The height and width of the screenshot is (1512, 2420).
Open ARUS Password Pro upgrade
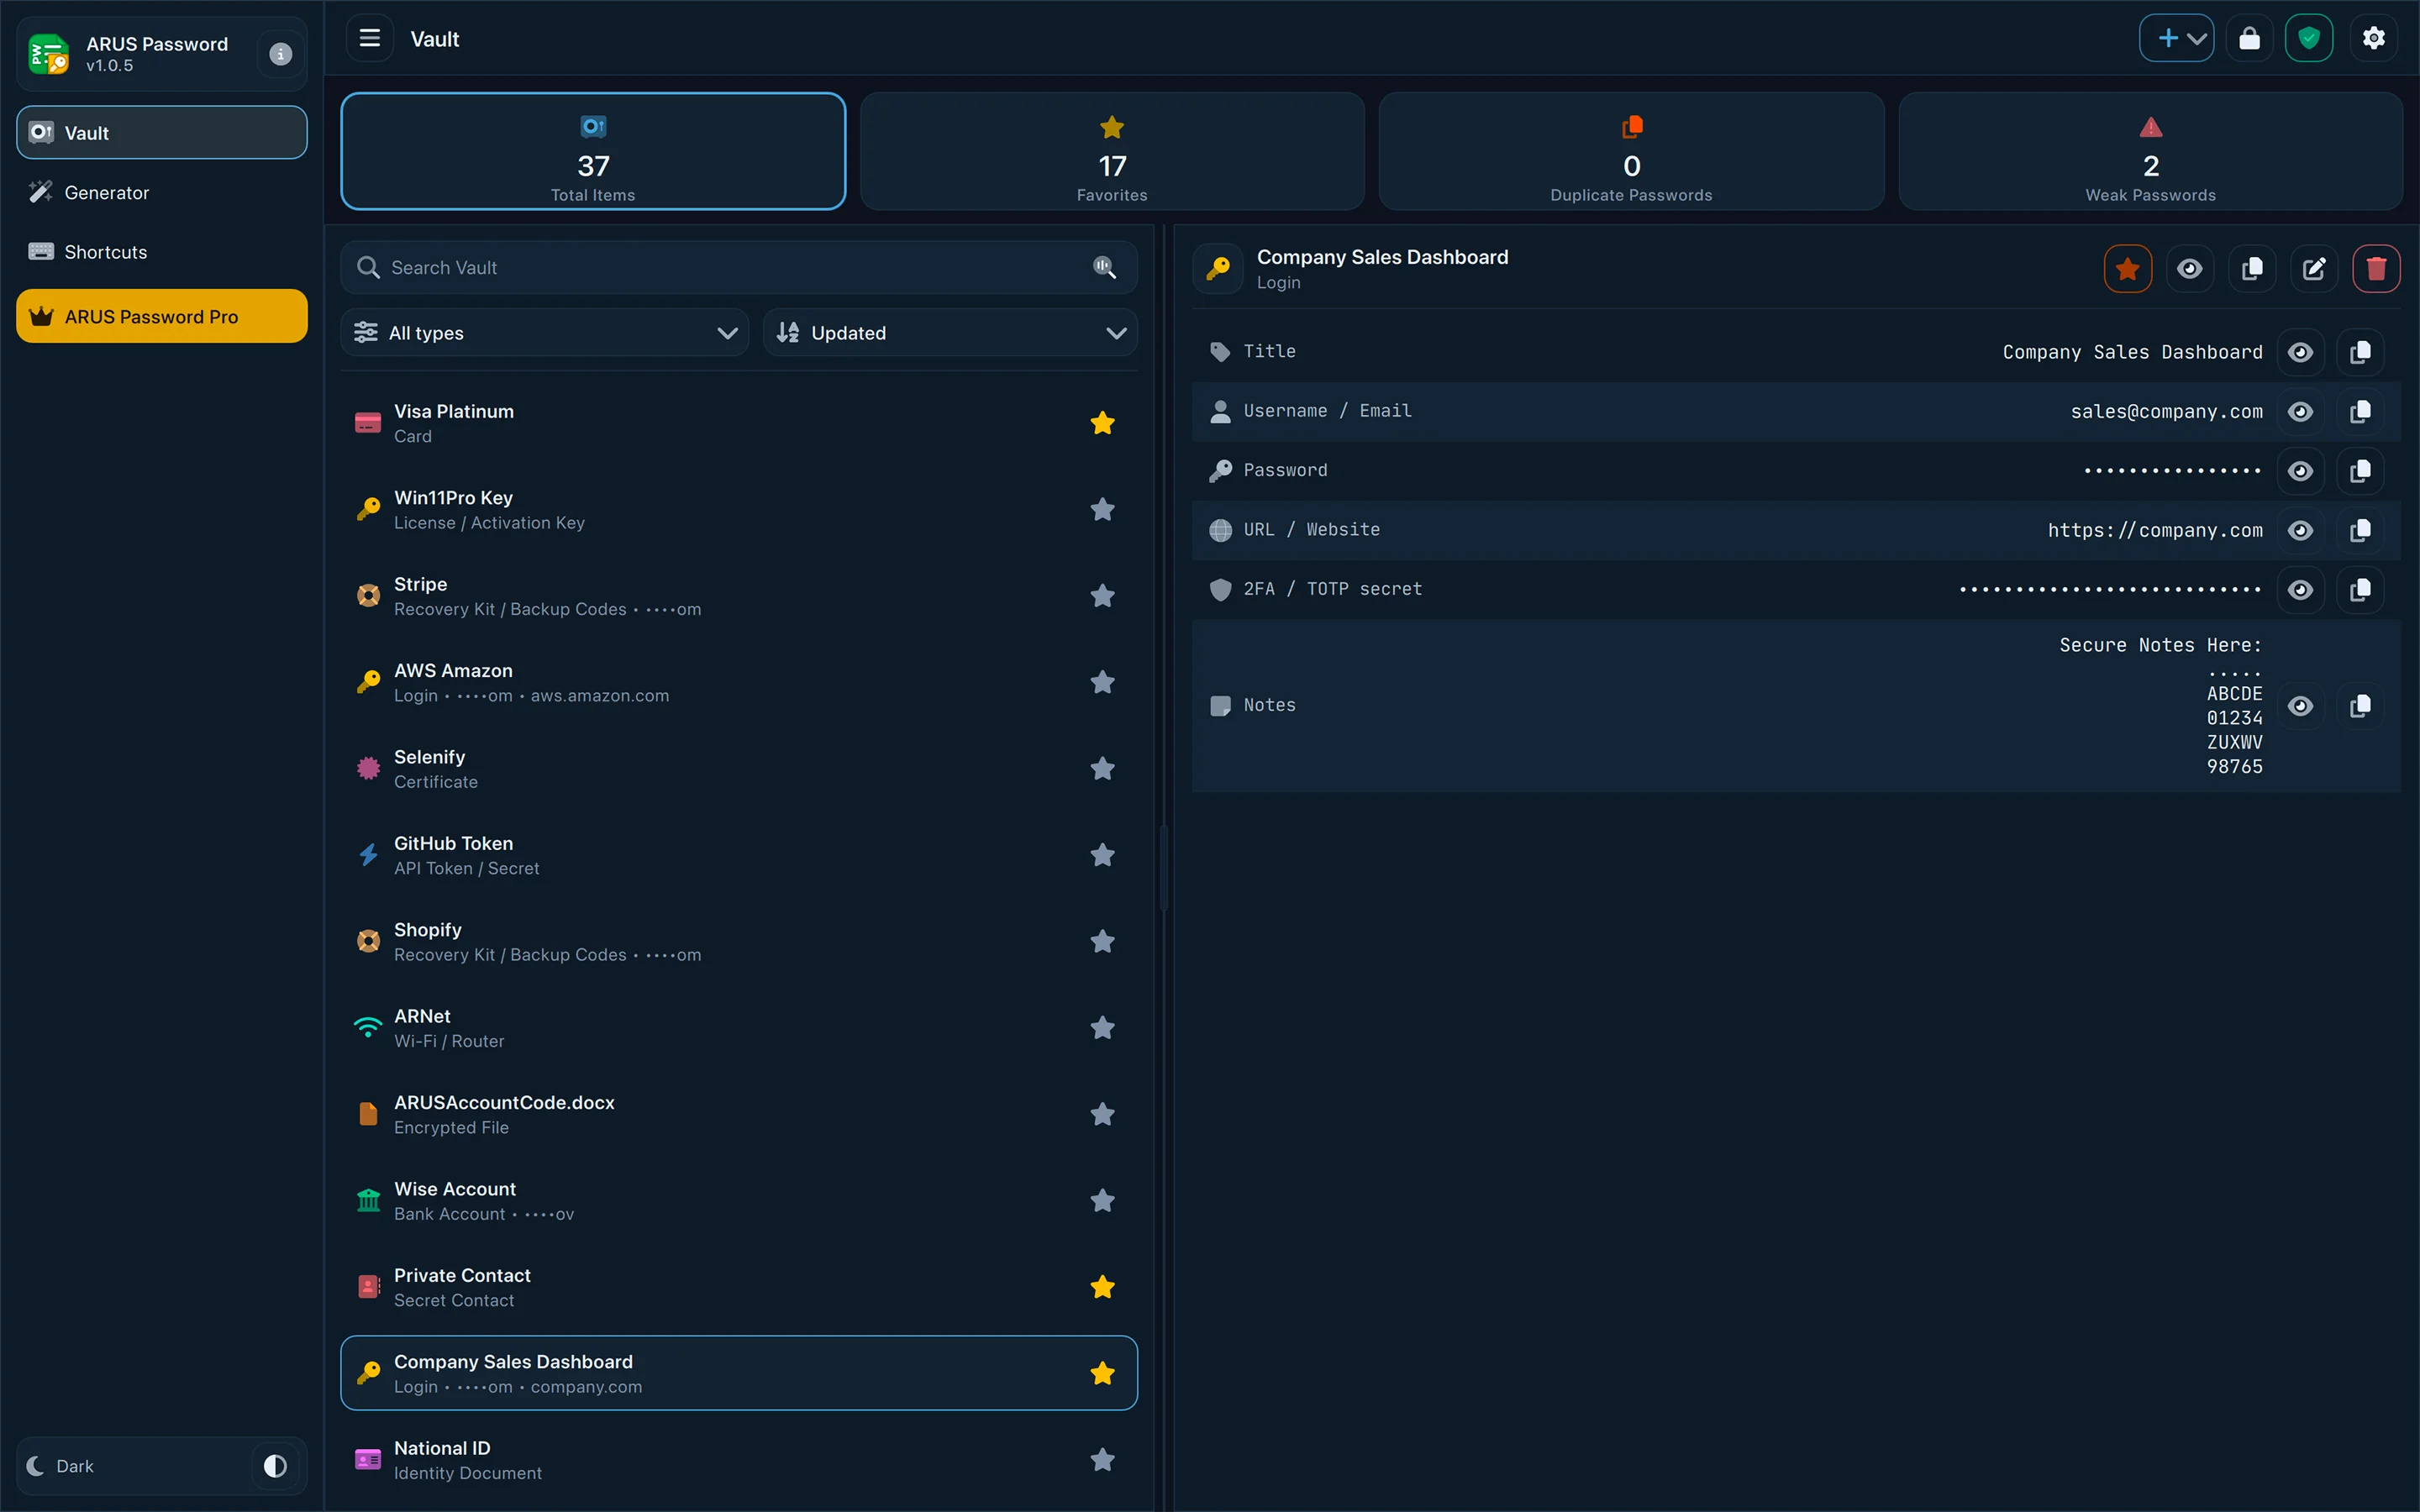tap(161, 316)
